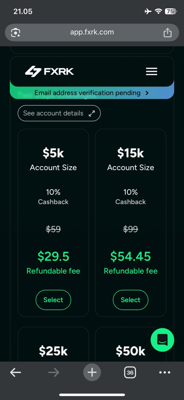184x400 pixels.
Task: Open the hamburger navigation menu
Action: (x=151, y=71)
